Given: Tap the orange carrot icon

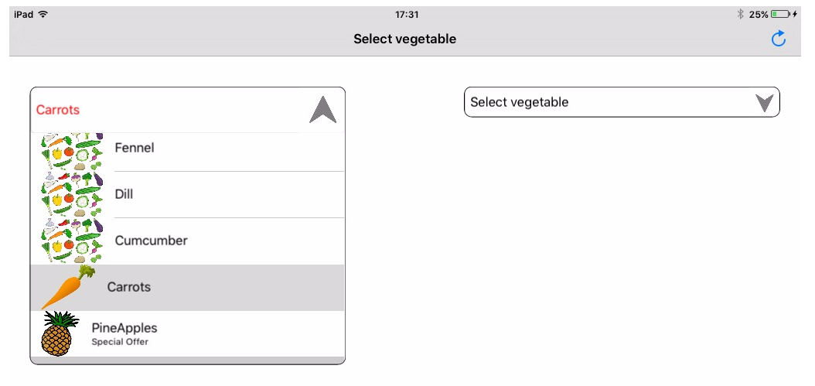Looking at the screenshot, I should click(67, 288).
